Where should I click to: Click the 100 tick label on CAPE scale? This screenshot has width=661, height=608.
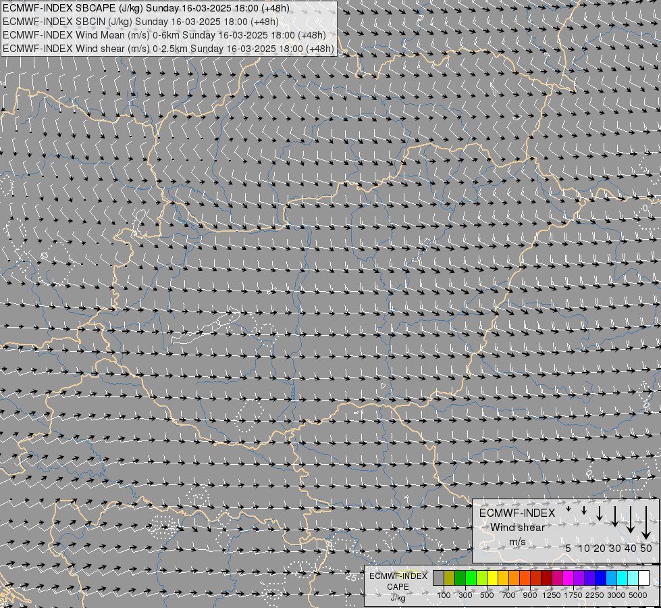(444, 595)
